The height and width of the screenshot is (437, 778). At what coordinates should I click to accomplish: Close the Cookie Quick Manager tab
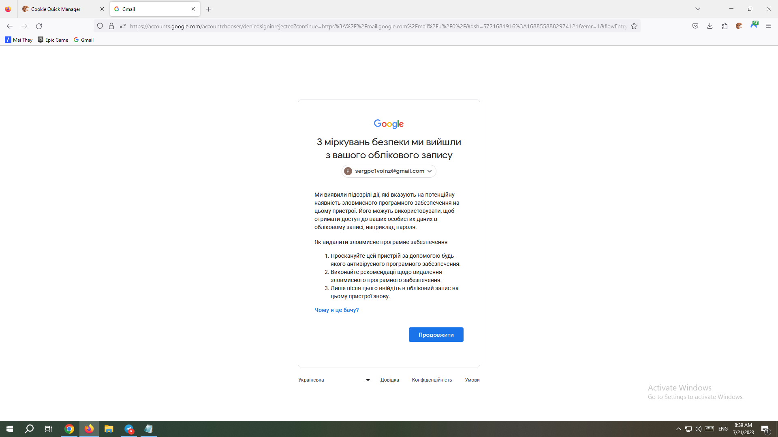tap(102, 9)
